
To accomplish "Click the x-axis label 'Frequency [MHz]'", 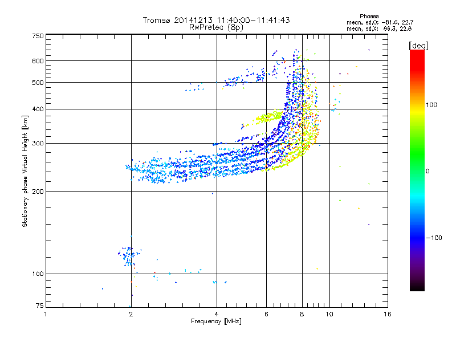I will (x=216, y=321).
